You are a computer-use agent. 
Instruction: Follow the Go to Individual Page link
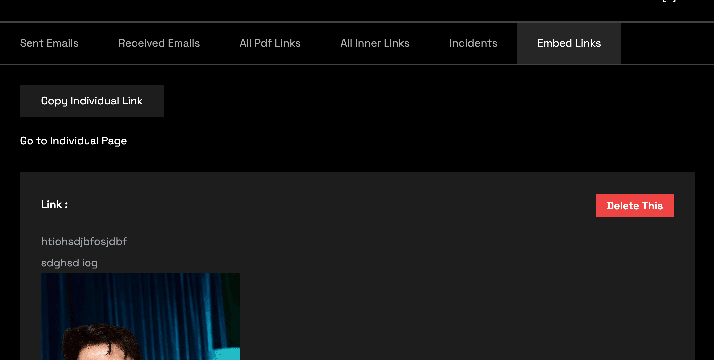[73, 141]
